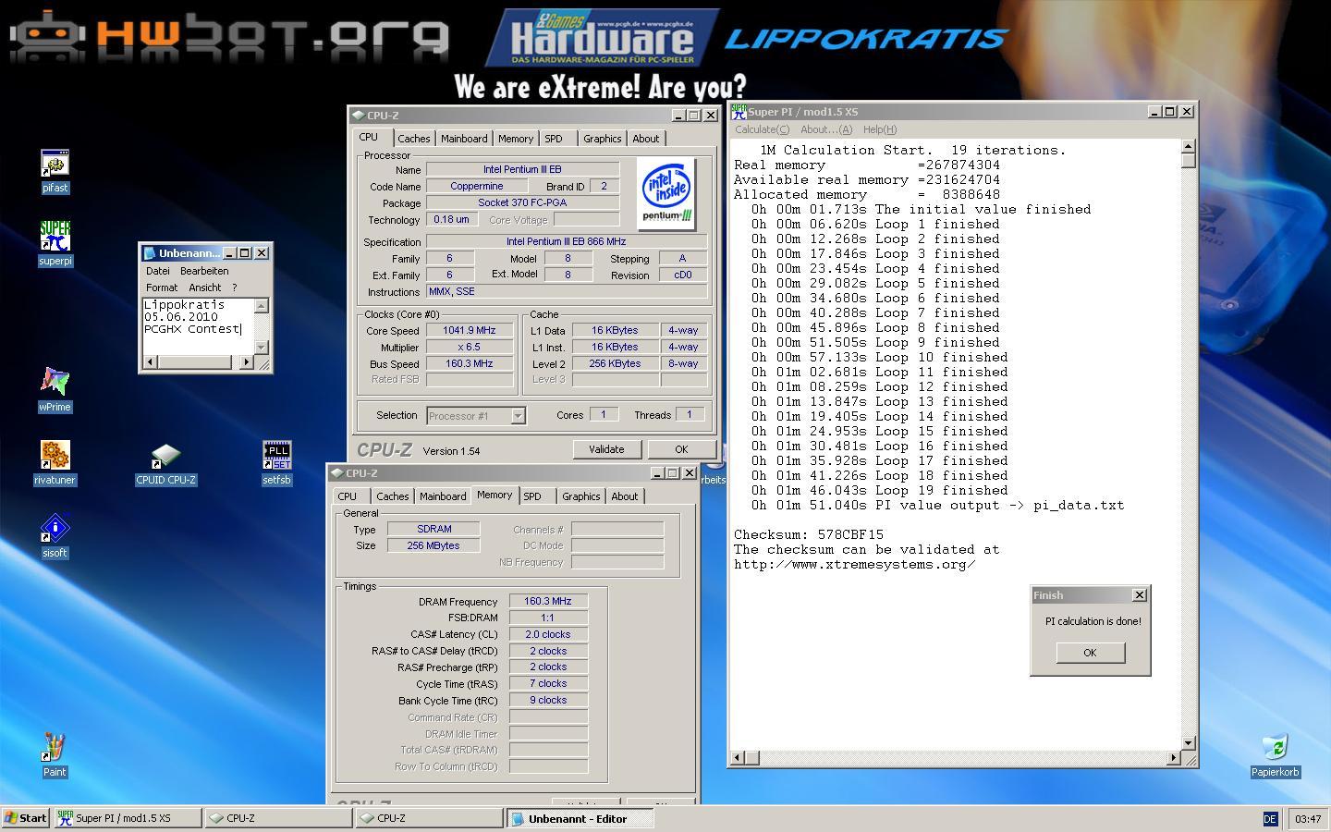Open Calculate menu in Super PI

pyautogui.click(x=763, y=129)
